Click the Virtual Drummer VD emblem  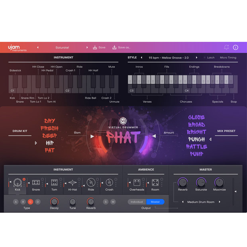tap(123, 121)
